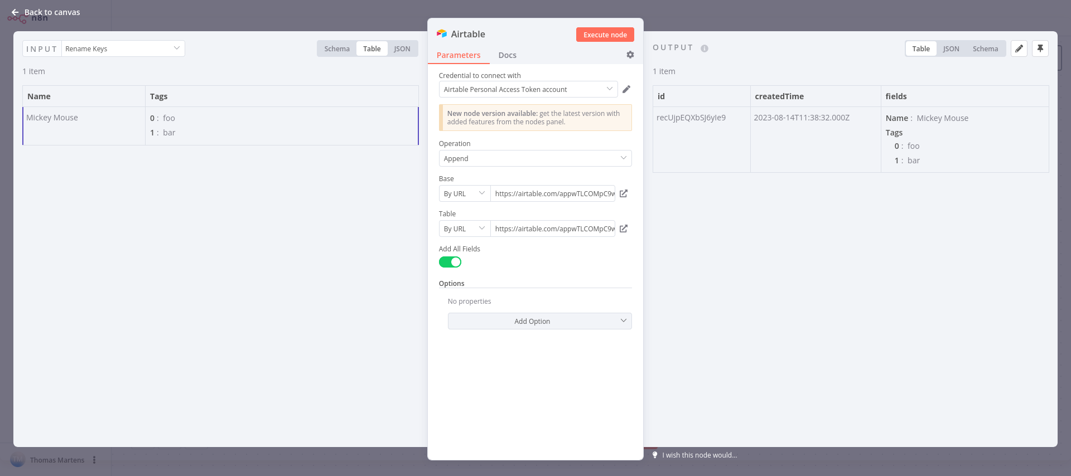Toggle the Add All Fields switch
The width and height of the screenshot is (1071, 476).
(450, 262)
